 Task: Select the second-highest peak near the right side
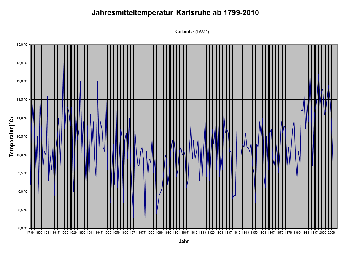pyautogui.click(x=319, y=74)
